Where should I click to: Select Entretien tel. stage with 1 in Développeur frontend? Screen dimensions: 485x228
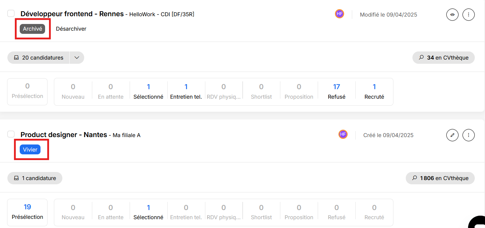pyautogui.click(x=186, y=92)
